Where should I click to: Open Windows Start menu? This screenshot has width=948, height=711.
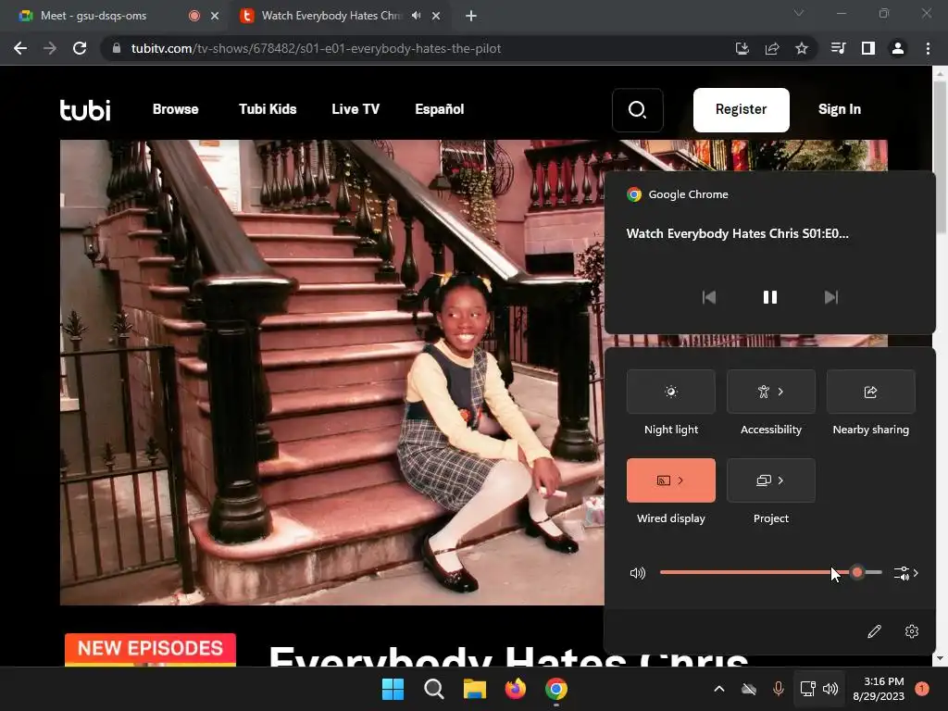click(393, 689)
